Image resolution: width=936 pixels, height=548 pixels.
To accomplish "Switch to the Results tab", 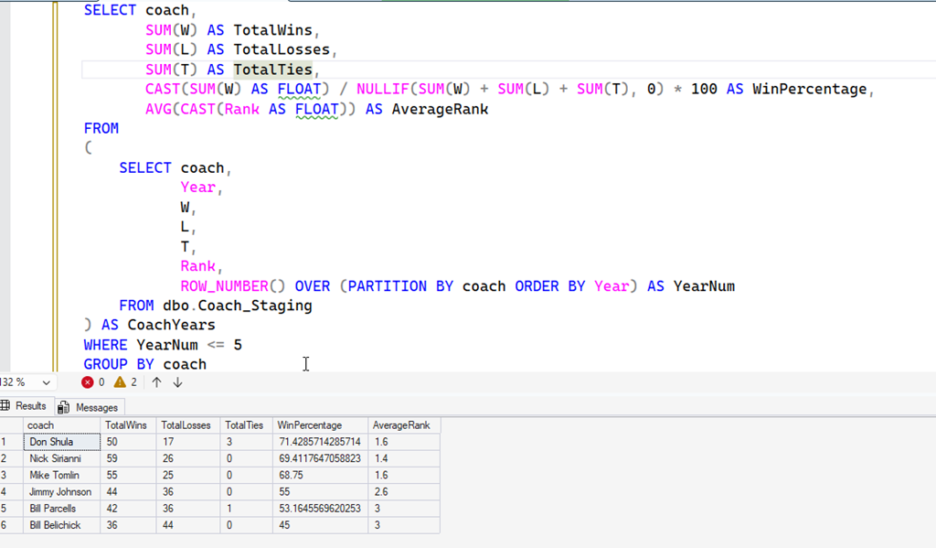I will pos(25,406).
